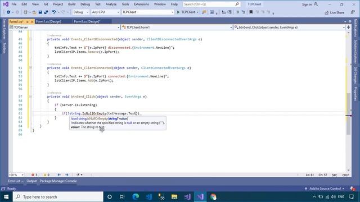The width and height of the screenshot is (360, 202).
Task: Open the Properties side tab
Action: (x=355, y=94)
